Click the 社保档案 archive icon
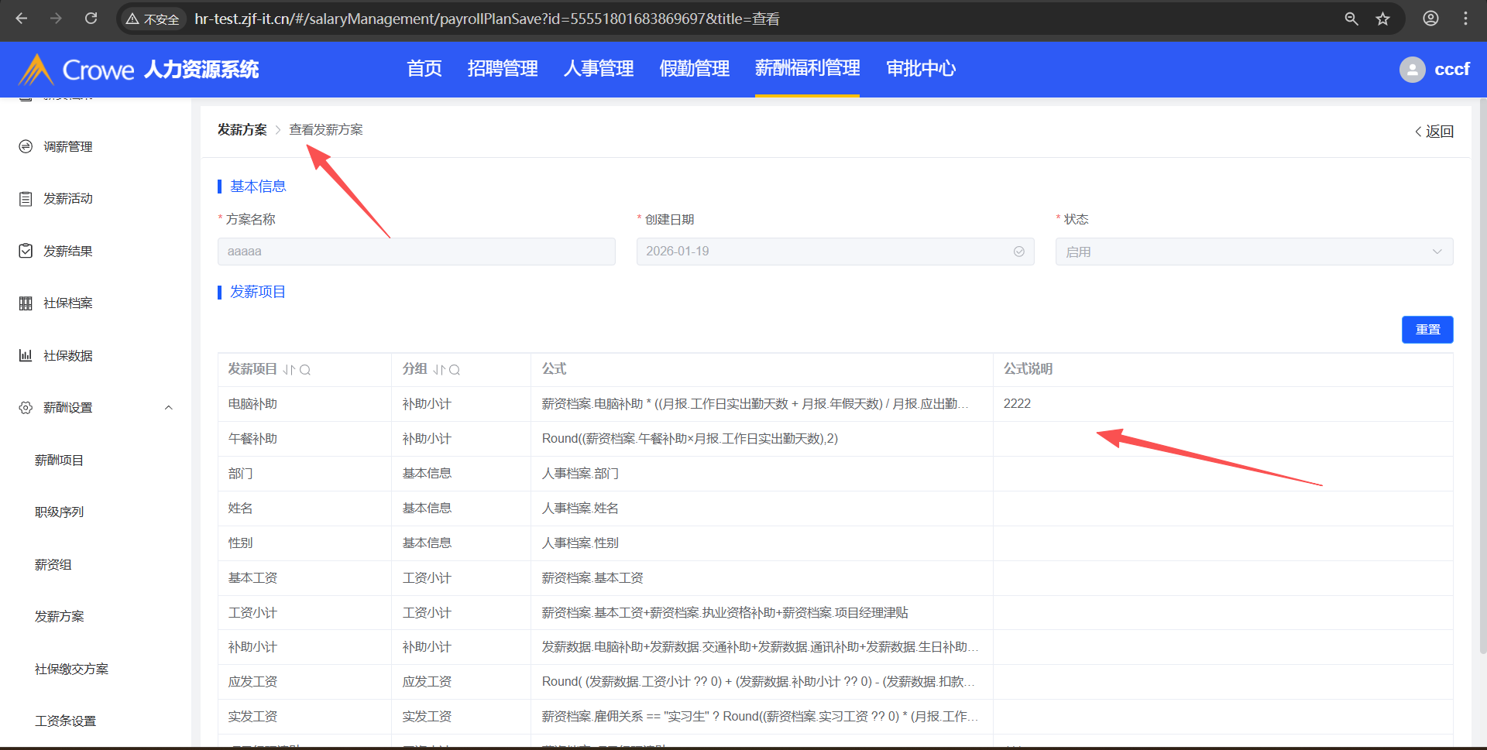Screen dimensions: 1487x750 pos(26,303)
